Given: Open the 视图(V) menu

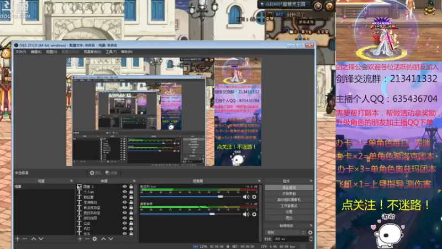Looking at the screenshot, I should click(x=51, y=52).
